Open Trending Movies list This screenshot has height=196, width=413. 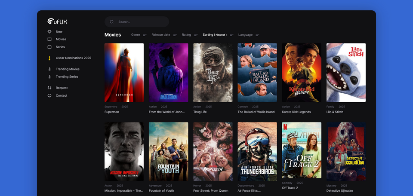coord(68,69)
